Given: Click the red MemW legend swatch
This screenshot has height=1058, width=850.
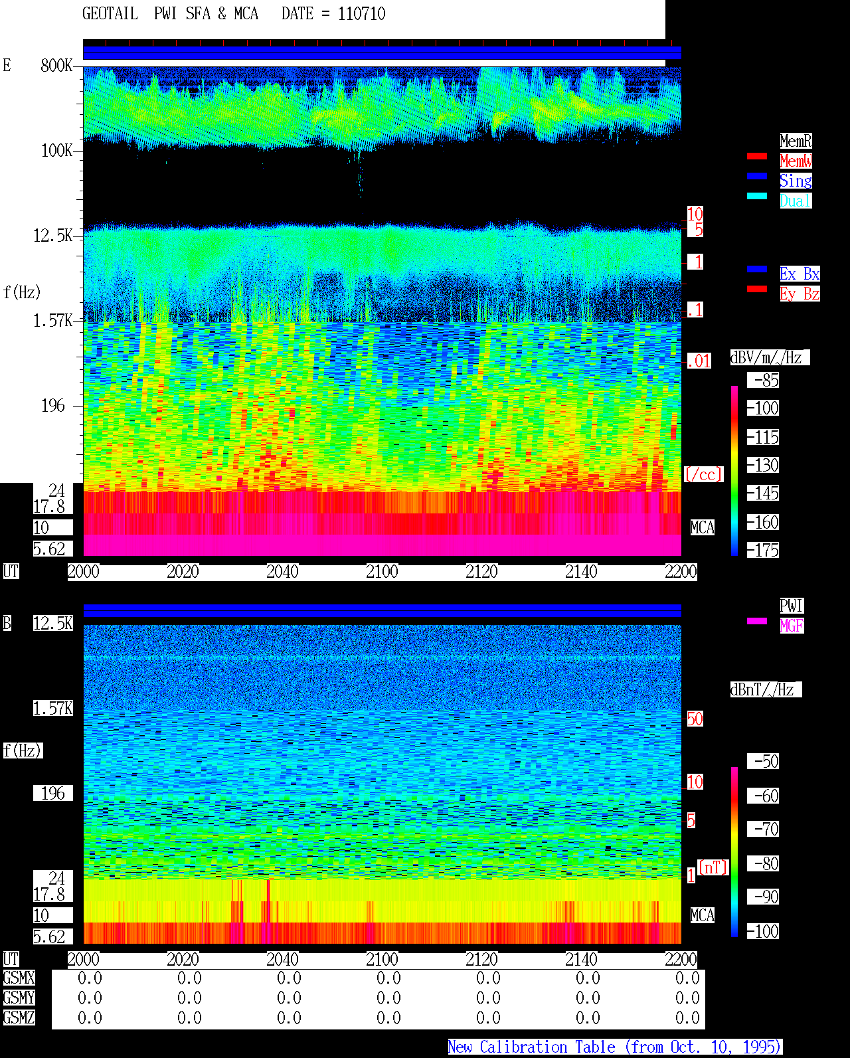Looking at the screenshot, I should [757, 156].
